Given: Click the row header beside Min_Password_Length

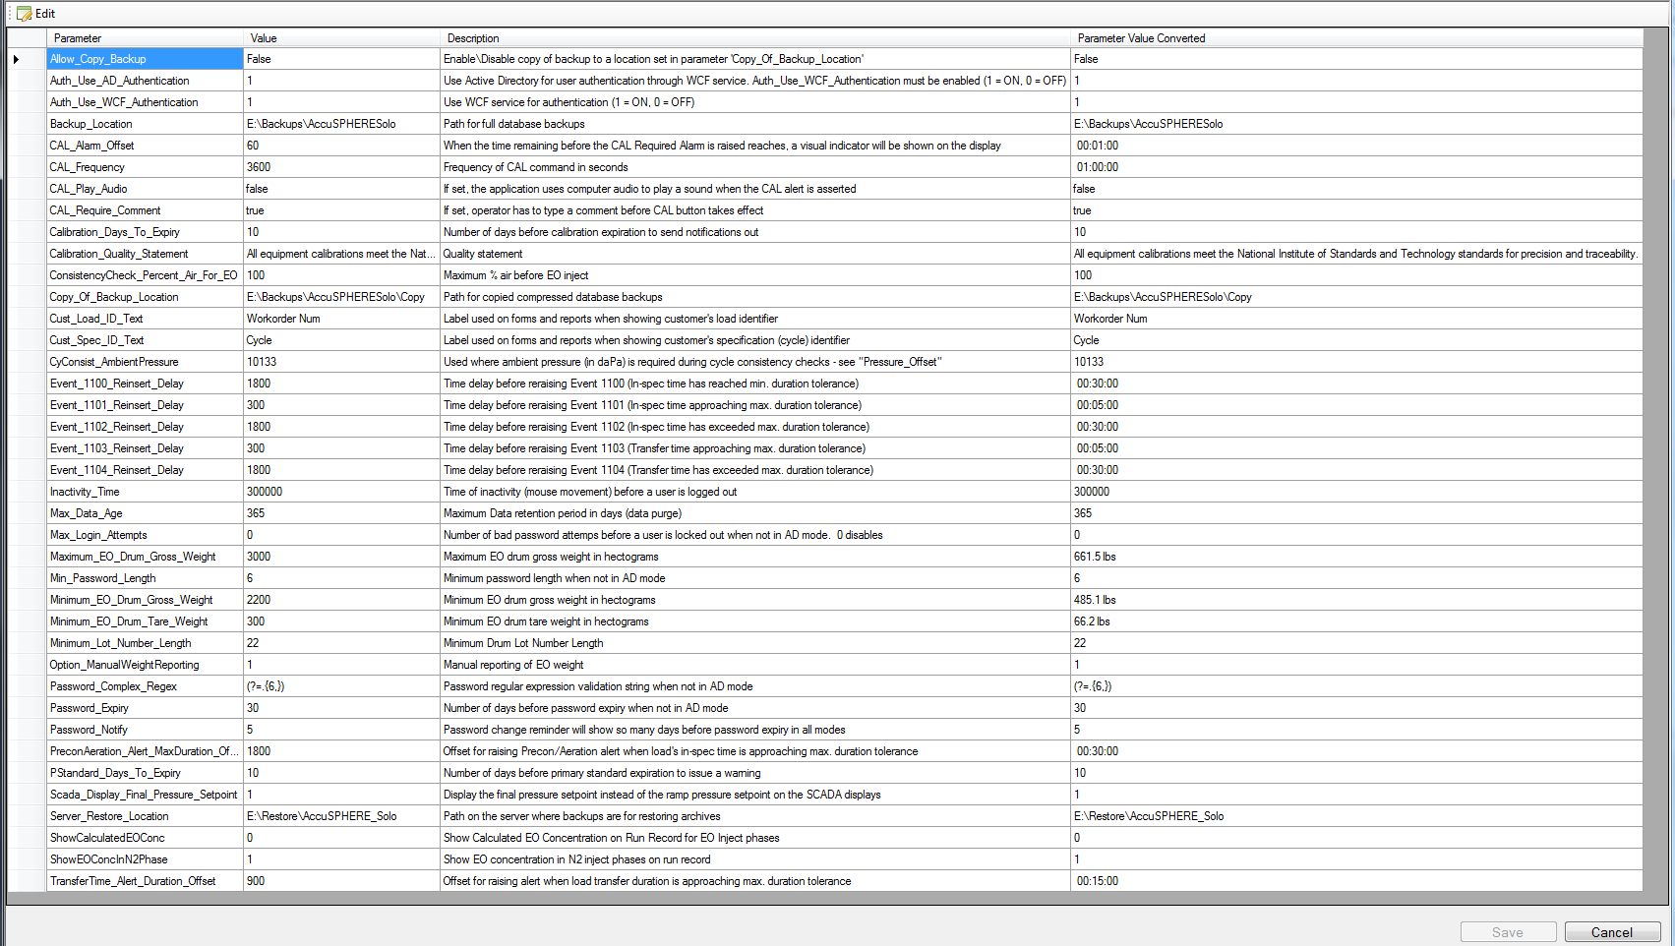Looking at the screenshot, I should [27, 578].
